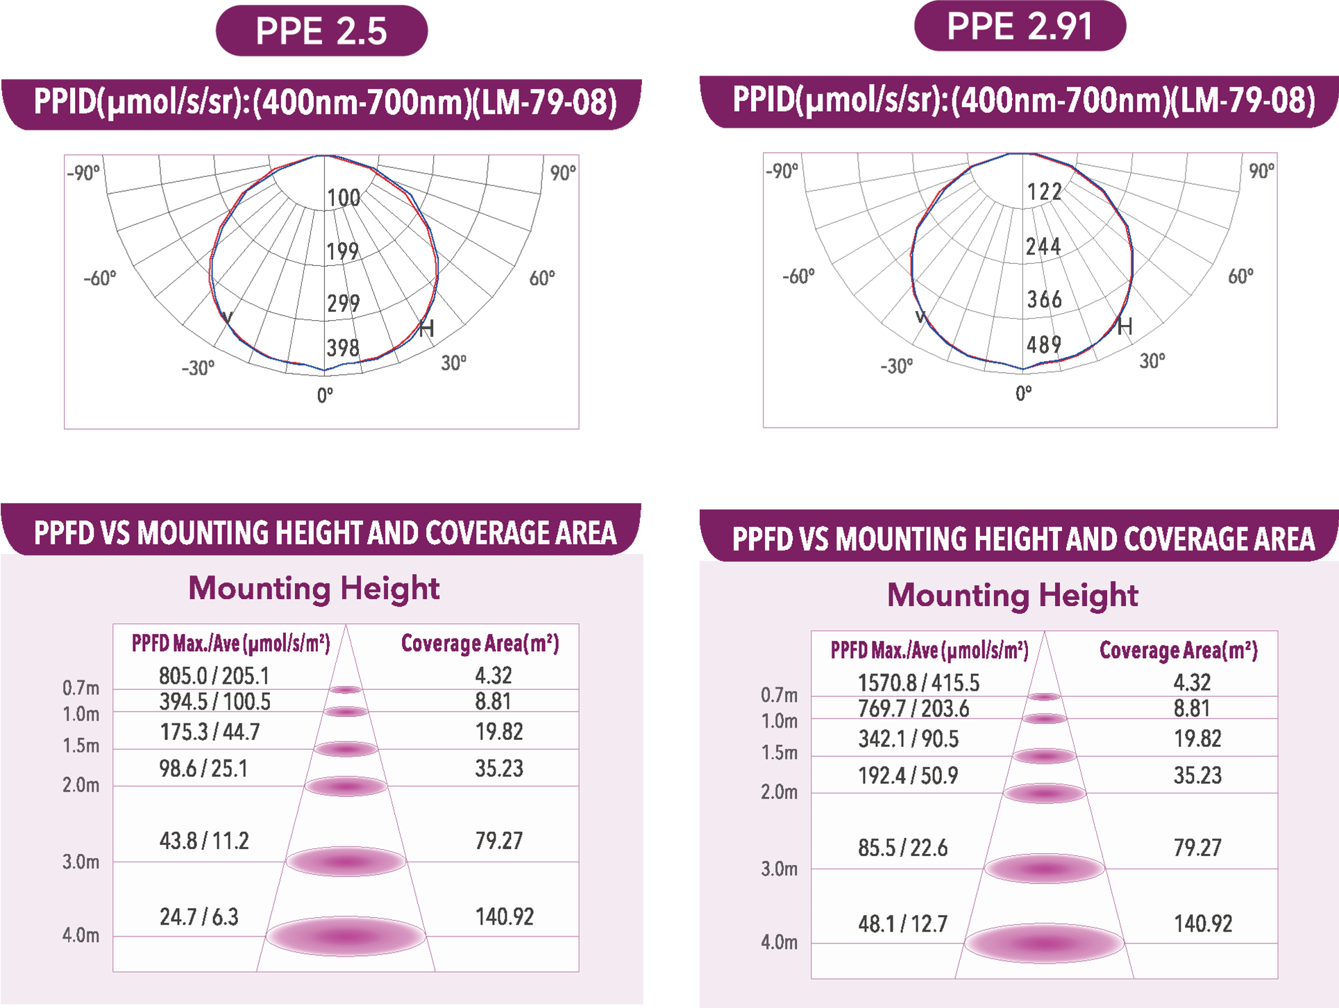Click the PPFD value 175.3 / 44.7
The height and width of the screenshot is (1008, 1339).
click(x=210, y=732)
